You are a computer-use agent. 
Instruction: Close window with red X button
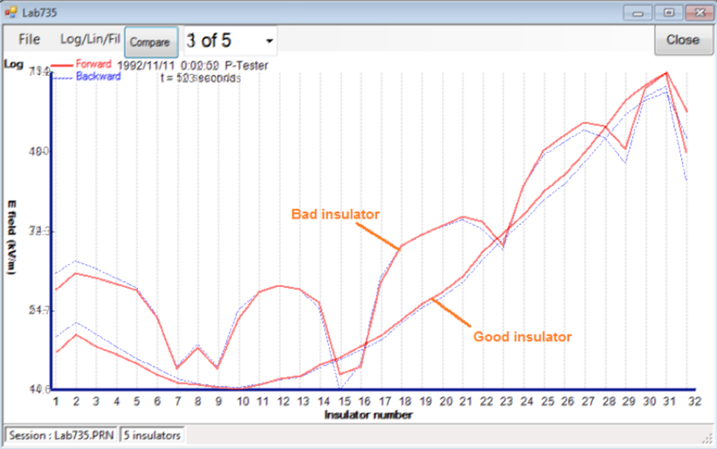coord(696,13)
